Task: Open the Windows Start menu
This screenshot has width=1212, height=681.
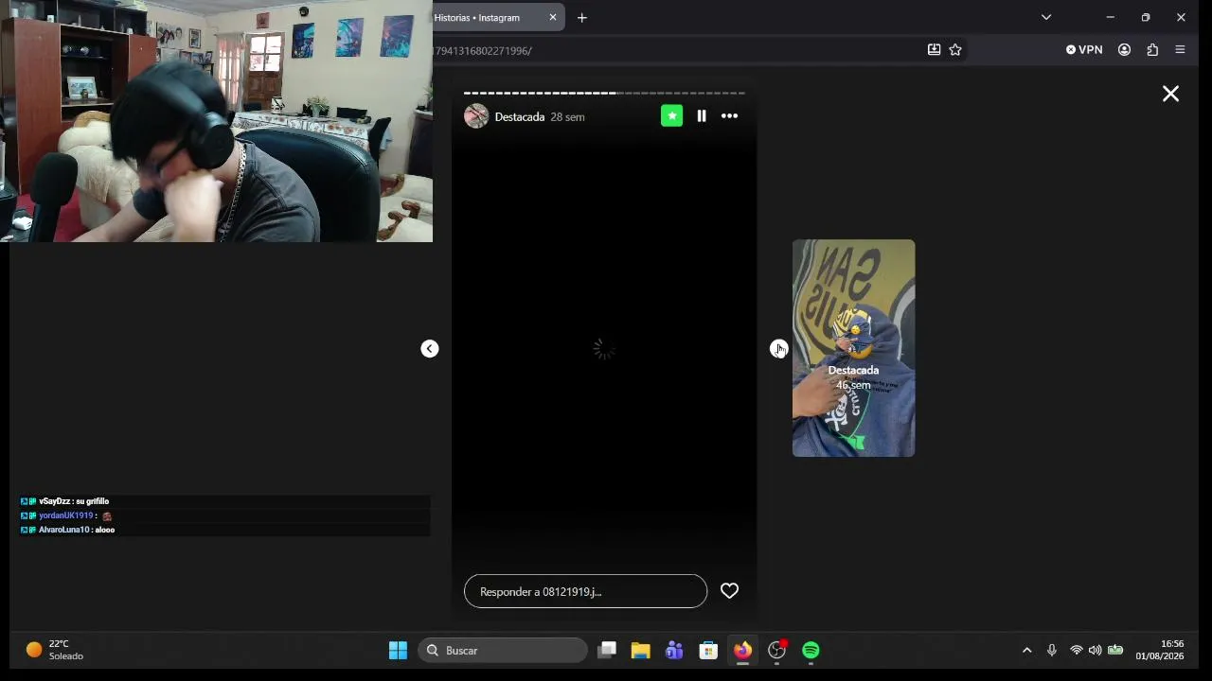Action: 398,651
